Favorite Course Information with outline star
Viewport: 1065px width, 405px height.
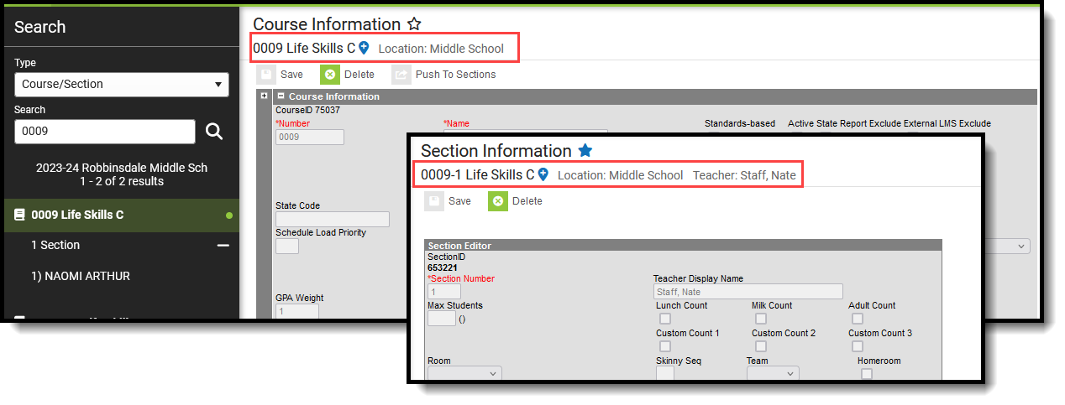tap(414, 24)
